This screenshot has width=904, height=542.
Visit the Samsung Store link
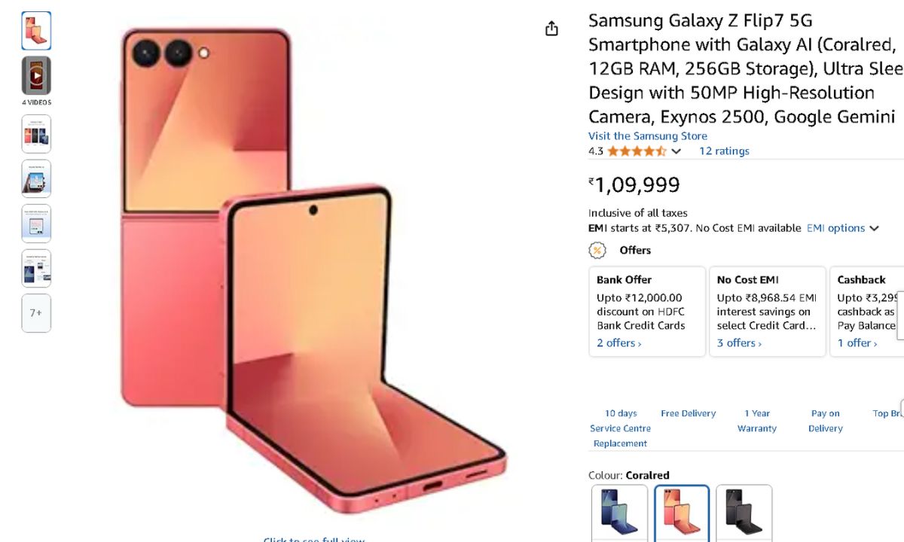[647, 136]
